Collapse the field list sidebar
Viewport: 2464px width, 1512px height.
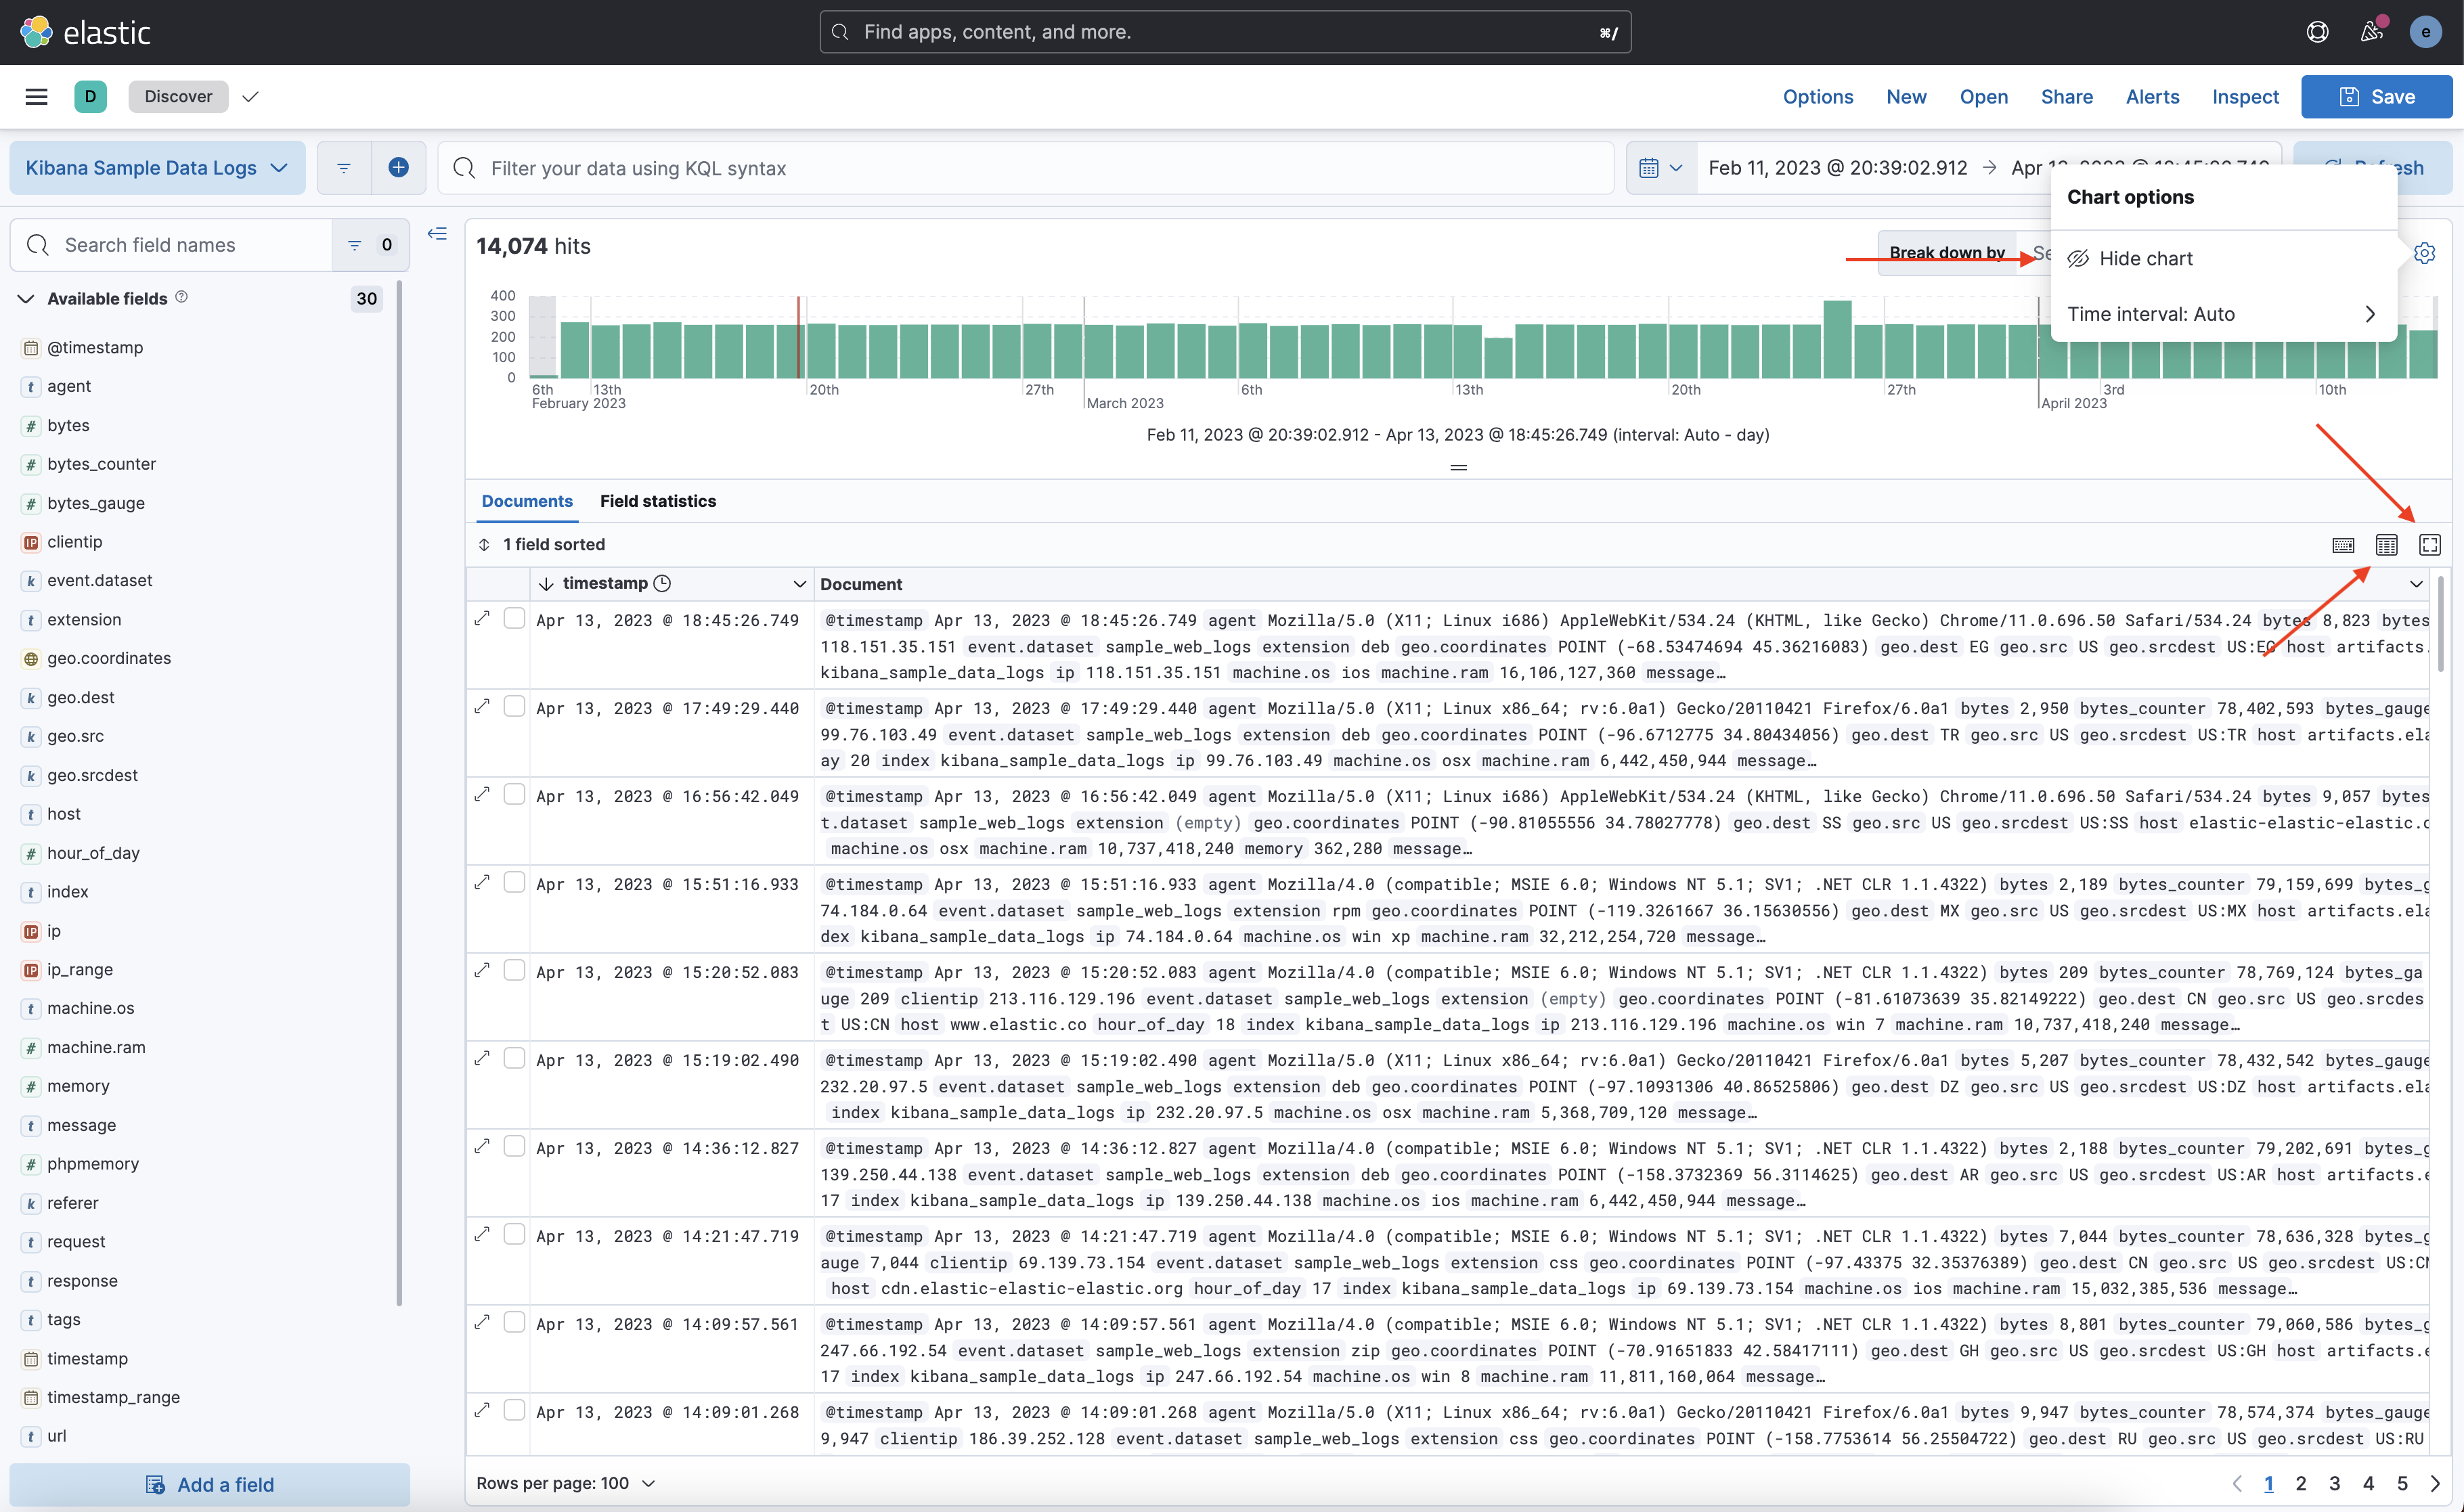point(437,234)
